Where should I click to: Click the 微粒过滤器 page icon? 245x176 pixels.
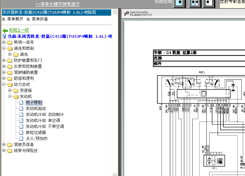pos(21,133)
